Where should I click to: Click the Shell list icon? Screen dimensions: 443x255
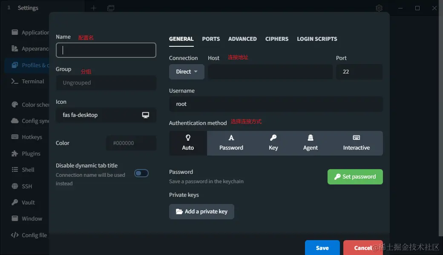click(x=14, y=169)
